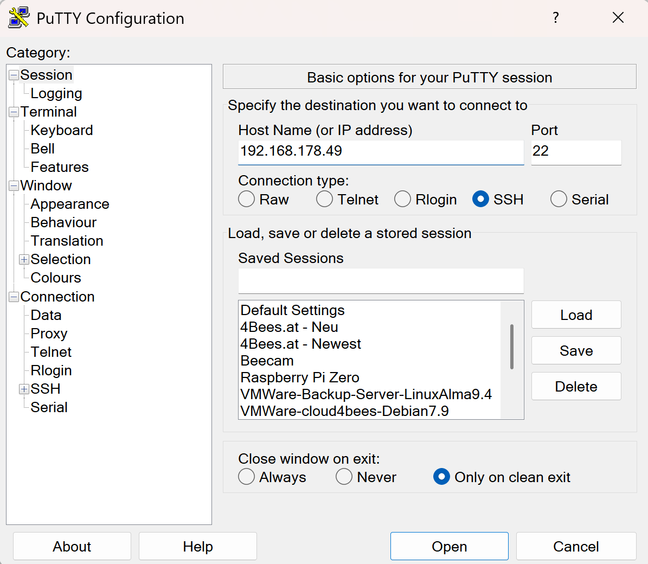Open the Translation category
The width and height of the screenshot is (648, 564).
coord(67,241)
